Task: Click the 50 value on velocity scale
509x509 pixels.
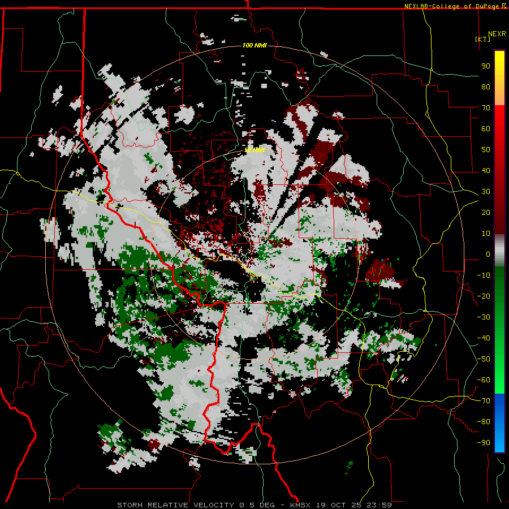Action: click(x=486, y=150)
